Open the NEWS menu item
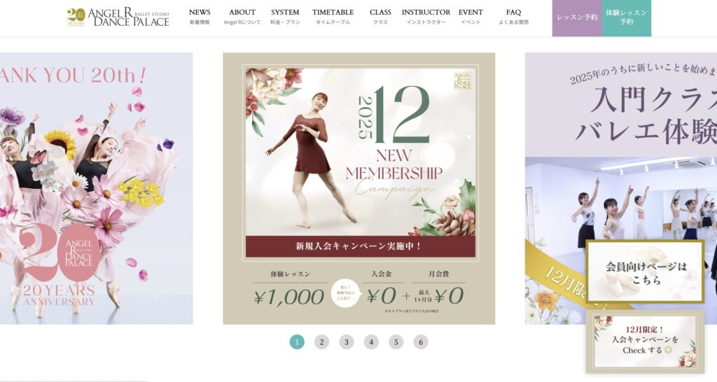The height and width of the screenshot is (382, 717). (x=200, y=17)
